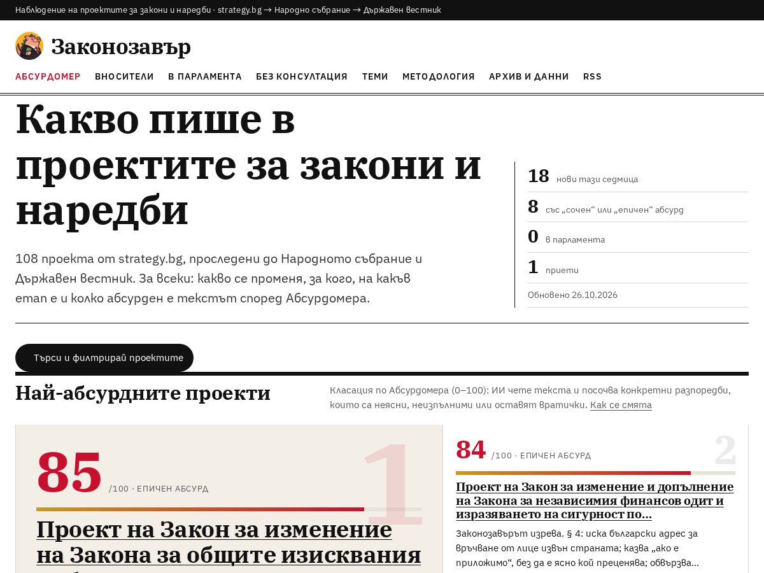Click the score bar of the 84-point project
Image resolution: width=764 pixels, height=573 pixels.
pyautogui.click(x=595, y=473)
